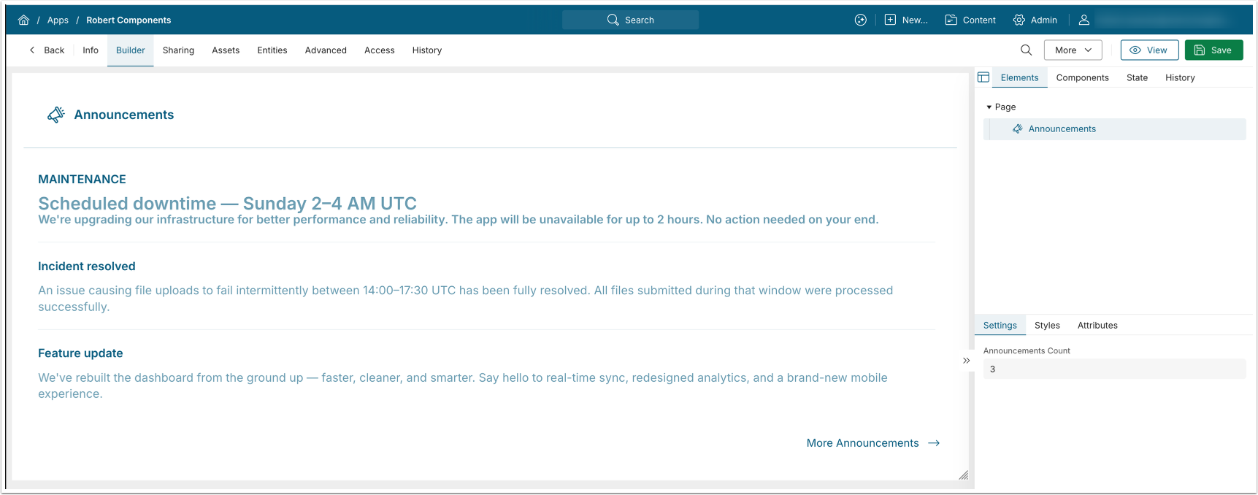Viewport: 1258px width, 495px height.
Task: Open the user profile icon
Action: tap(1084, 20)
